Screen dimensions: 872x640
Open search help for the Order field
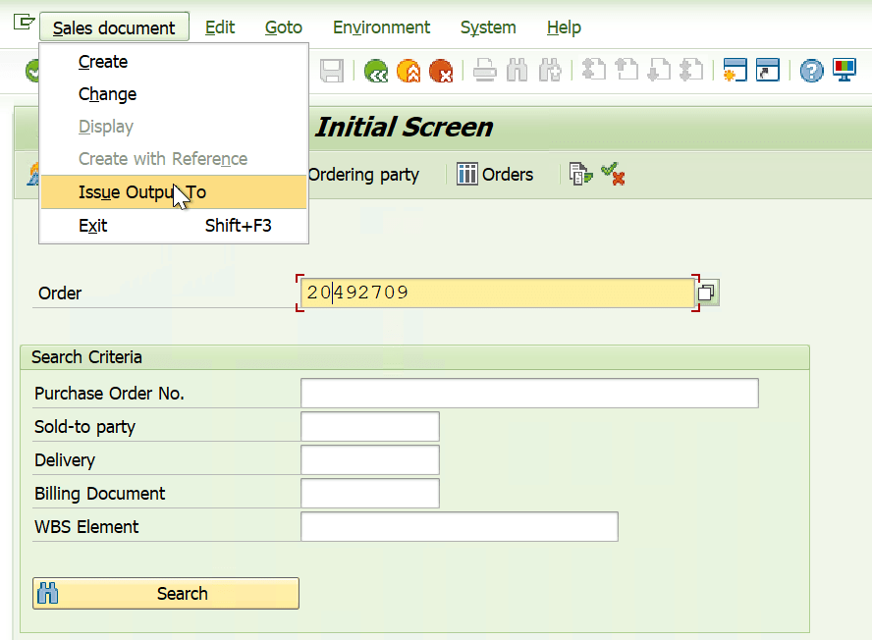(x=704, y=293)
